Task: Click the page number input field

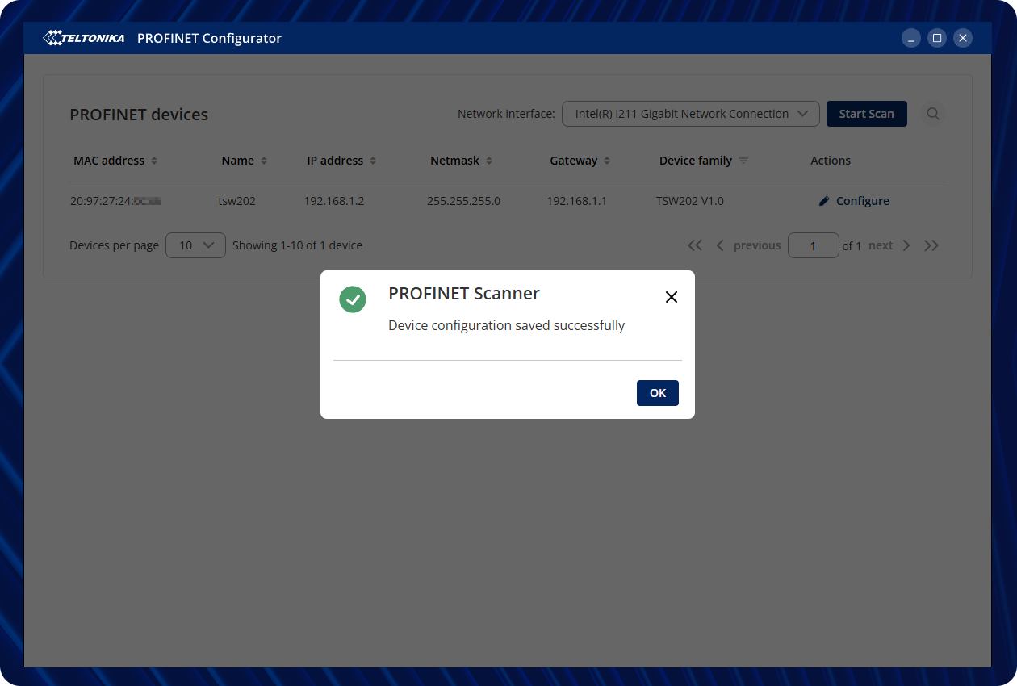Action: tap(813, 245)
